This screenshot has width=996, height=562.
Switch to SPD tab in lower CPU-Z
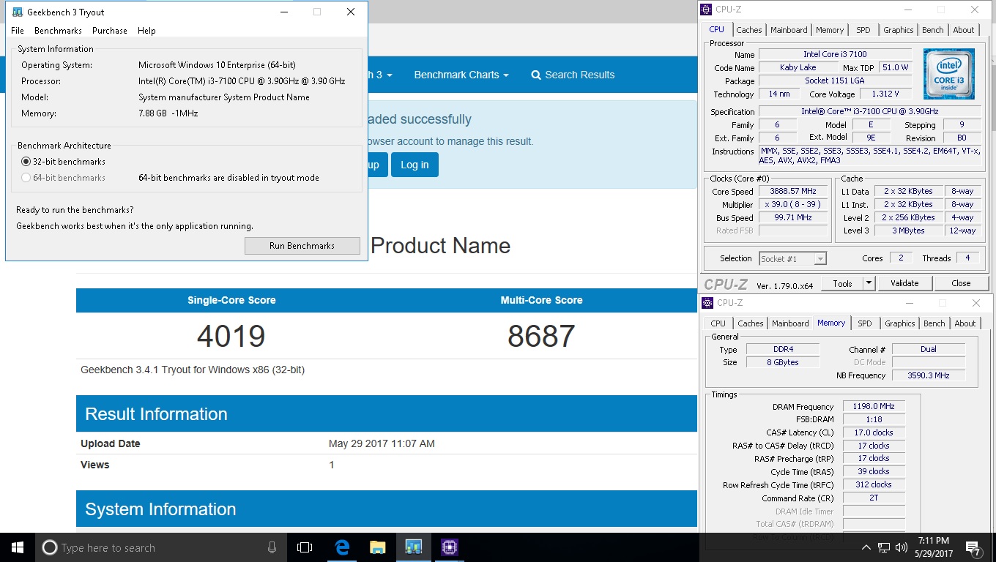coord(865,323)
